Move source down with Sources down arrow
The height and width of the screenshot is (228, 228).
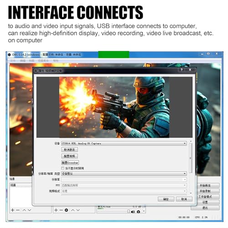tap(78, 210)
